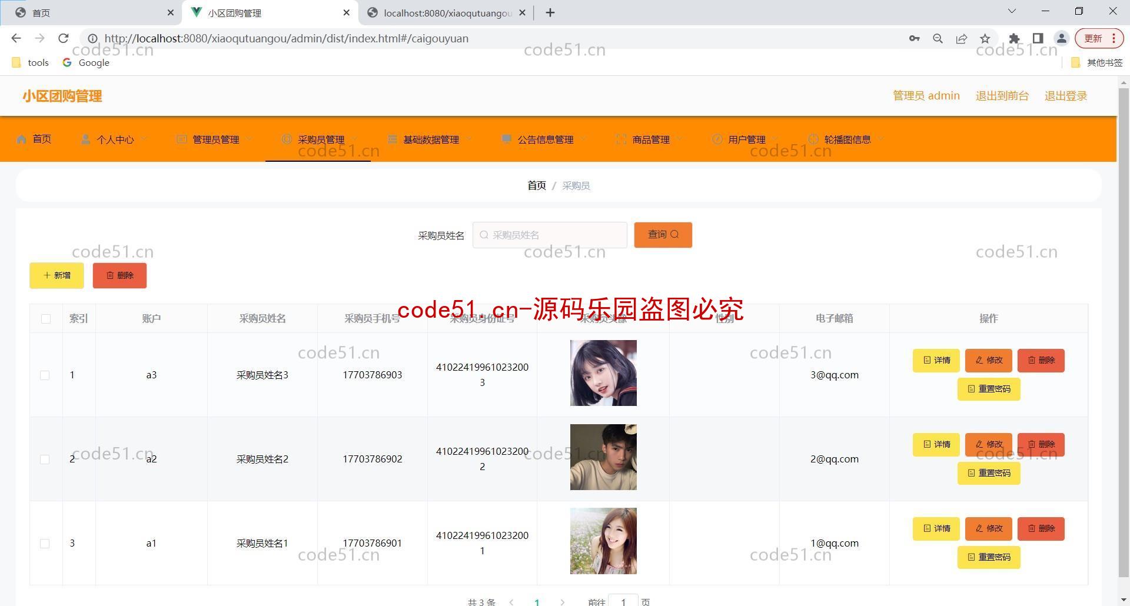The width and height of the screenshot is (1130, 606).
Task: Expand the 公告信息管理 dropdown arrow
Action: coord(583,139)
